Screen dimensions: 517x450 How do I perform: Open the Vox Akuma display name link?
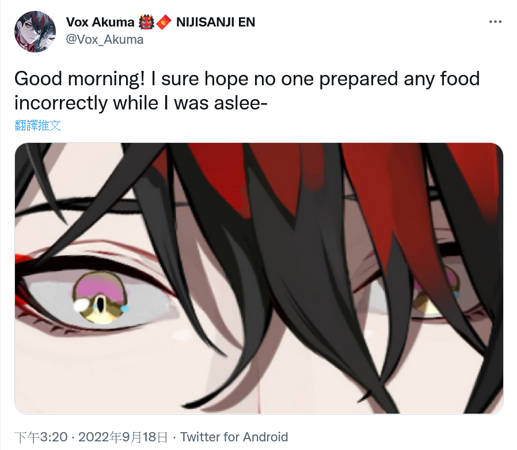(x=100, y=22)
